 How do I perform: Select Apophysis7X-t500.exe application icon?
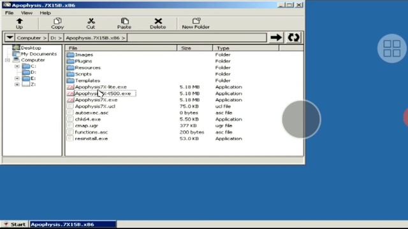(70, 94)
